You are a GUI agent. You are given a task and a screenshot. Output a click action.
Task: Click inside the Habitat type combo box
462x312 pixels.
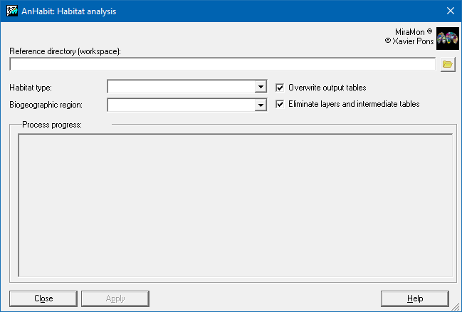pyautogui.click(x=181, y=87)
